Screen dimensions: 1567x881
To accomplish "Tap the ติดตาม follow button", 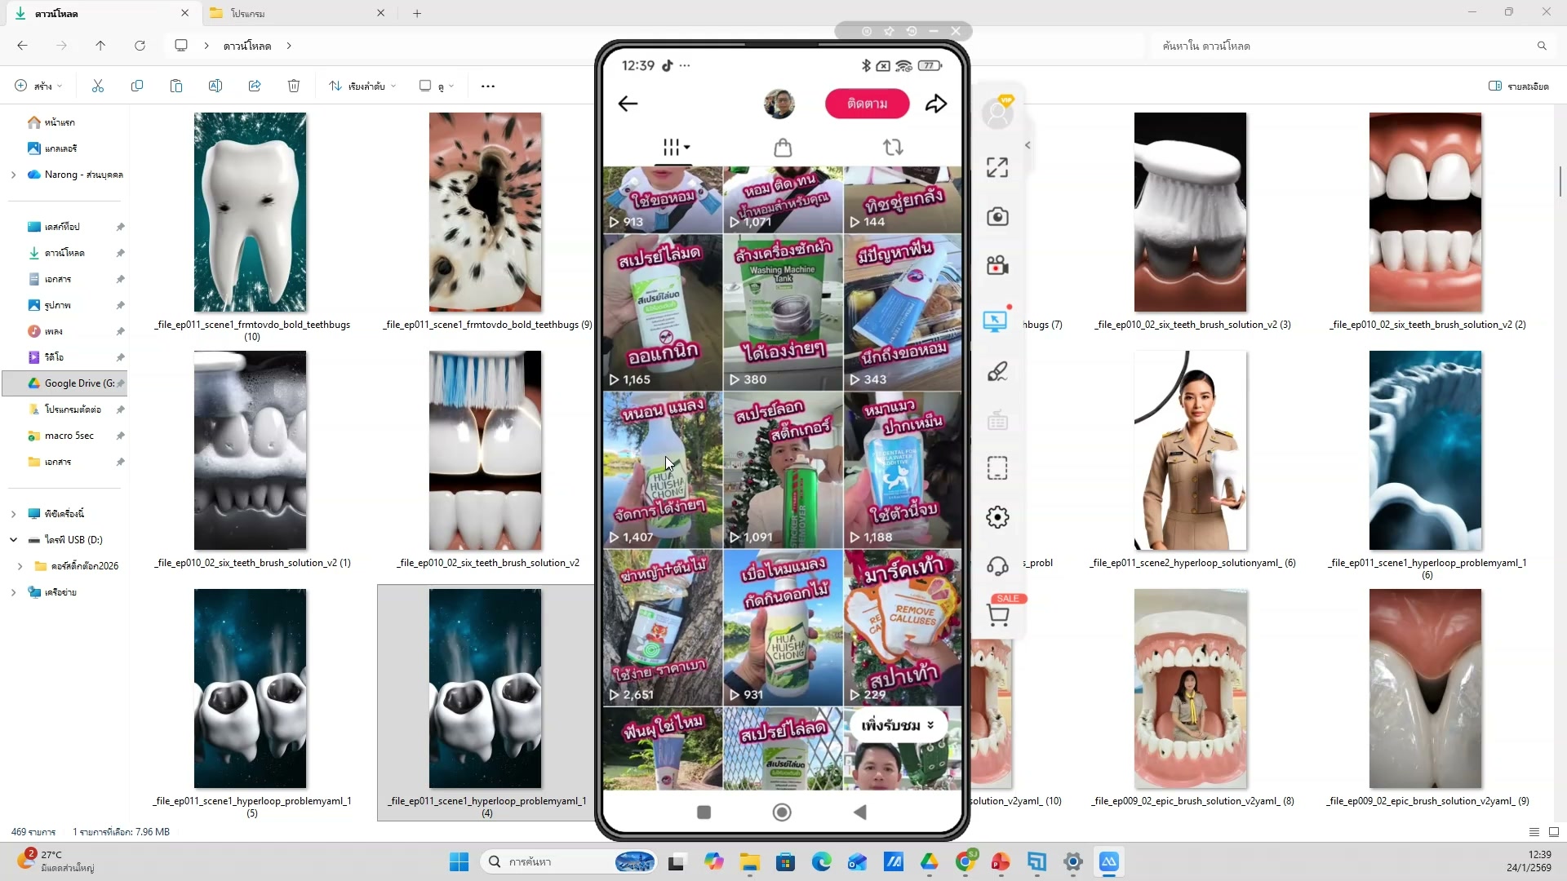I will pyautogui.click(x=867, y=104).
